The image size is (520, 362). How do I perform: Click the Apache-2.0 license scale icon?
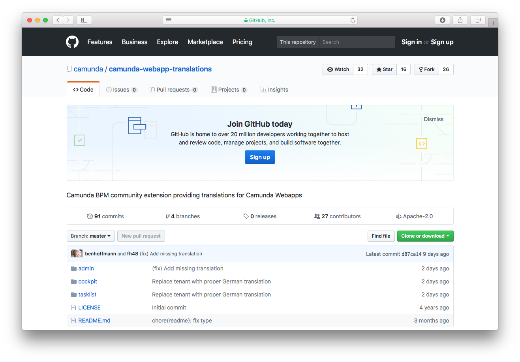pyautogui.click(x=399, y=216)
